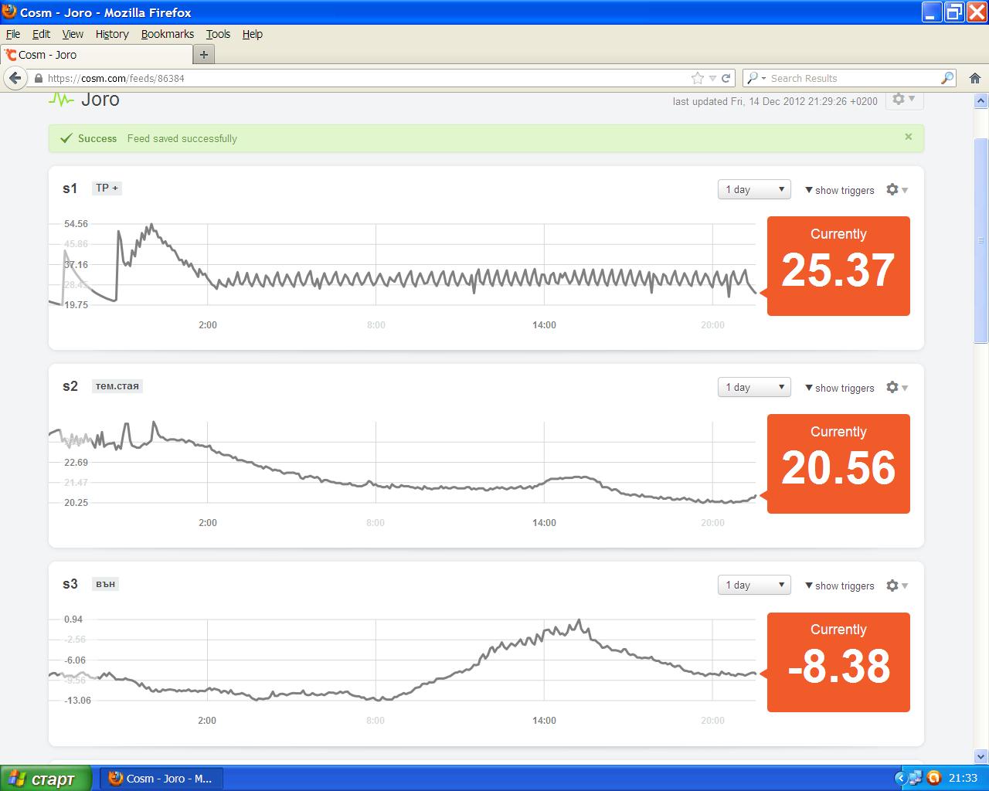Change the s1 time range 1 day dropdown
The image size is (989, 791).
click(754, 189)
